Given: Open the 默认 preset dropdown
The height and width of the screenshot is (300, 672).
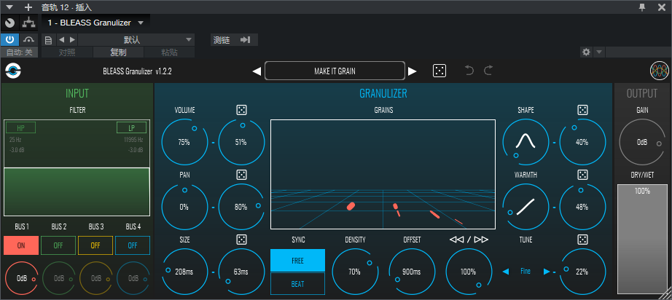Looking at the screenshot, I should click(136, 40).
